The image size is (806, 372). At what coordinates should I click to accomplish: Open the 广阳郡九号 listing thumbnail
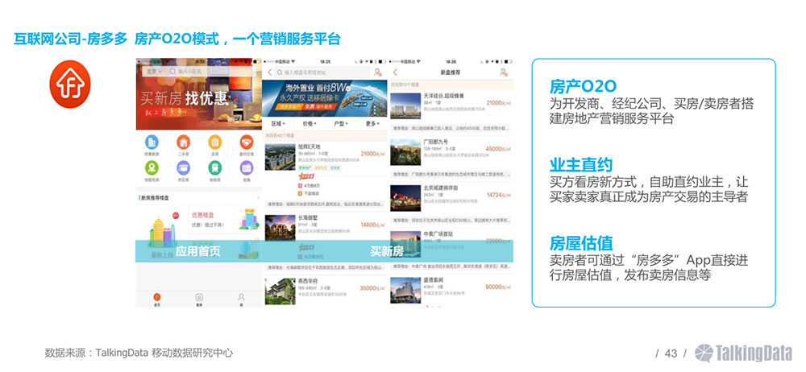(405, 151)
